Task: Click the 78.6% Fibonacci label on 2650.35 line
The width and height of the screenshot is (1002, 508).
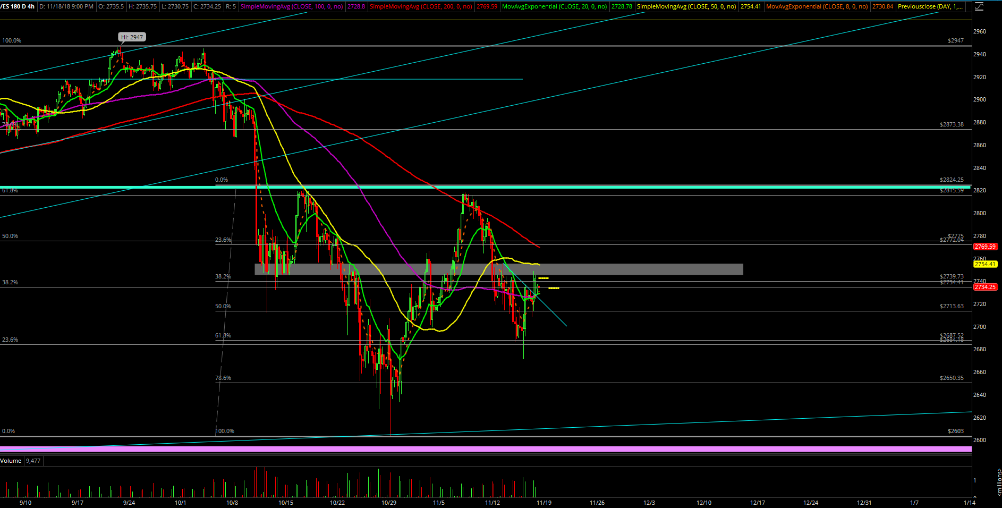Action: (x=223, y=378)
